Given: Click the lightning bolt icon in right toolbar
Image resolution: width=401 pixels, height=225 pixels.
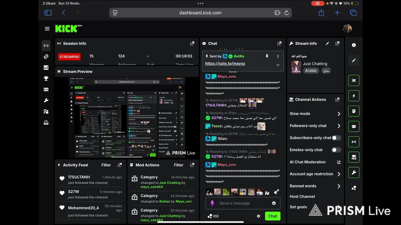Looking at the screenshot, I should point(354,96).
